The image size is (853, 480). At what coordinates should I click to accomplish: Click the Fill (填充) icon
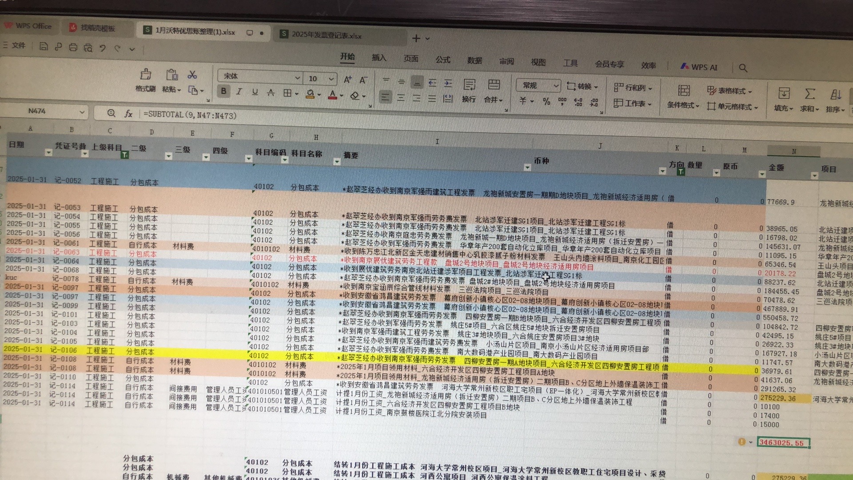(784, 93)
